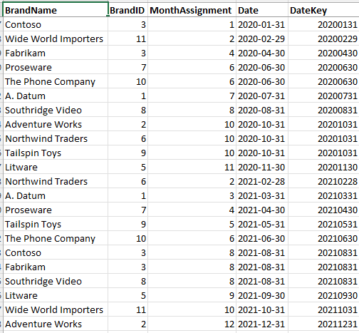
Task: Select the Date header cell
Action: (x=262, y=10)
